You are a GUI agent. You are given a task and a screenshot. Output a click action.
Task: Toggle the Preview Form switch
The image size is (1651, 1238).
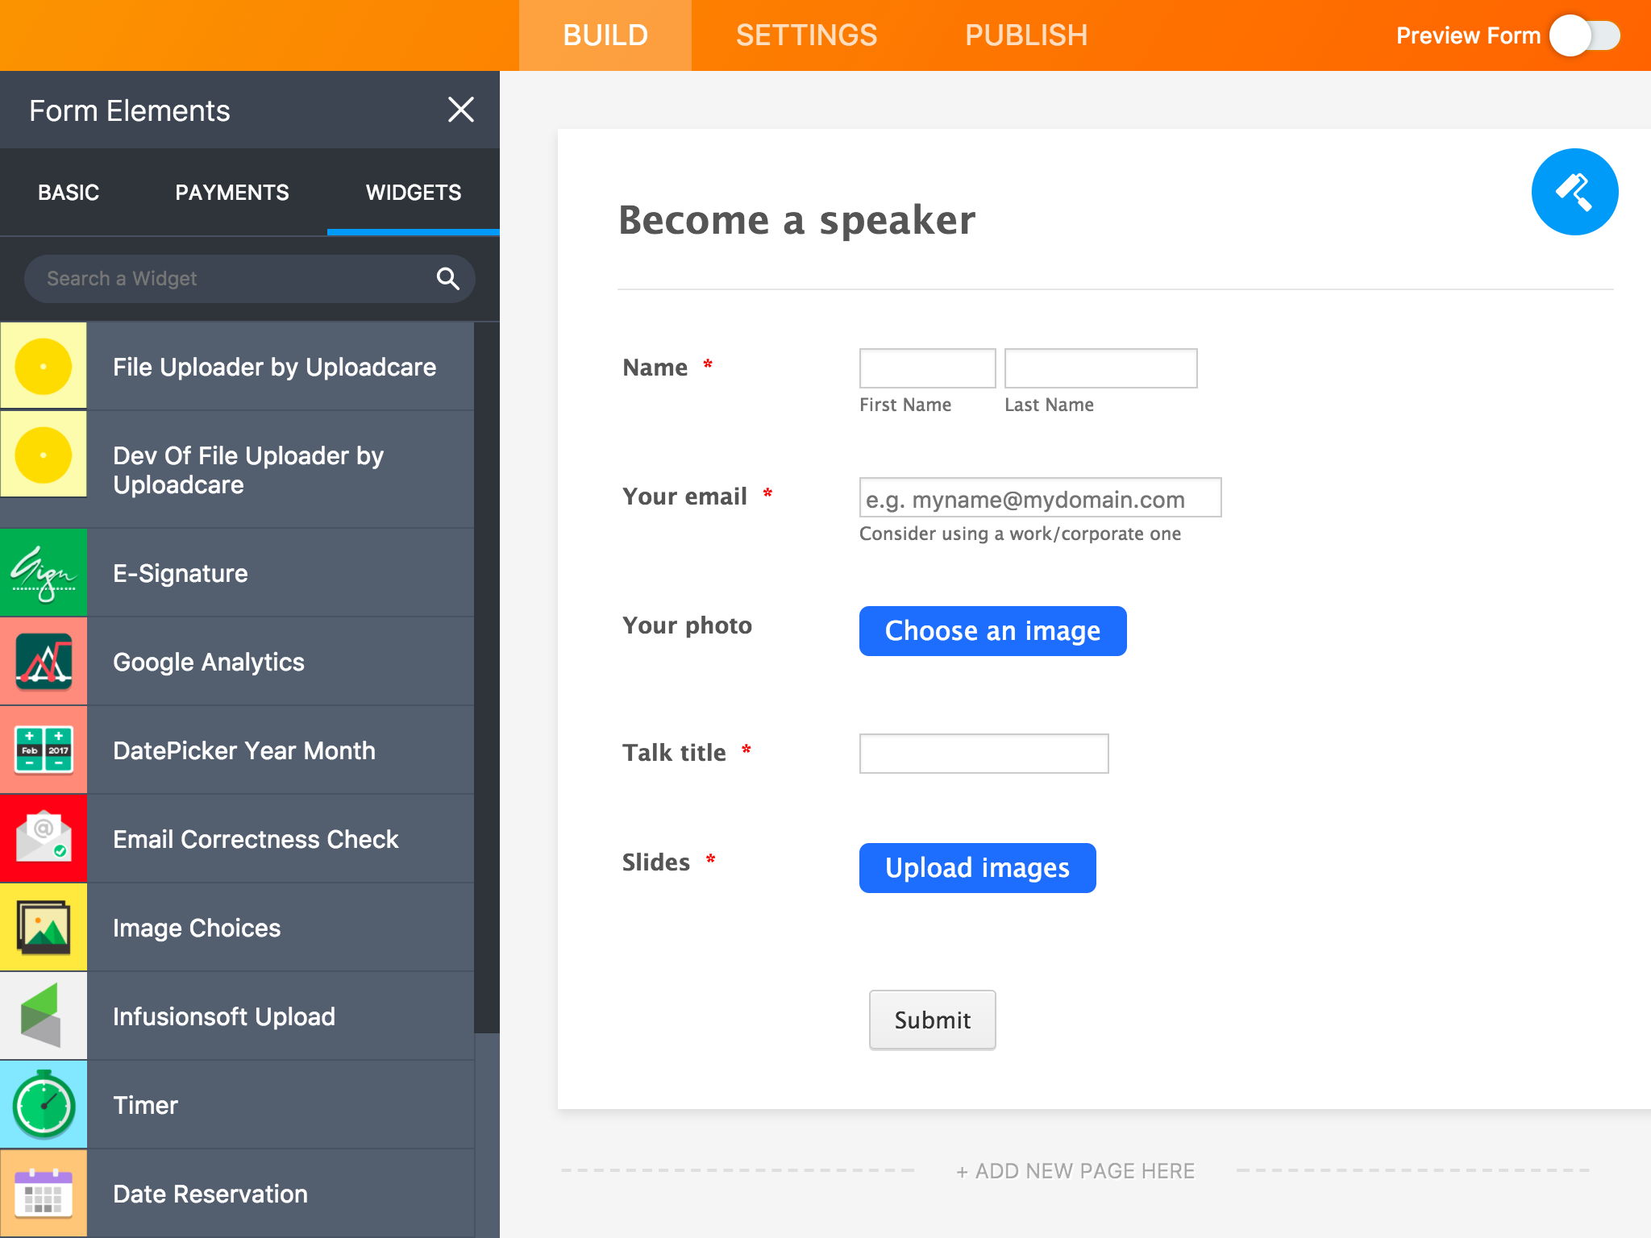tap(1585, 35)
